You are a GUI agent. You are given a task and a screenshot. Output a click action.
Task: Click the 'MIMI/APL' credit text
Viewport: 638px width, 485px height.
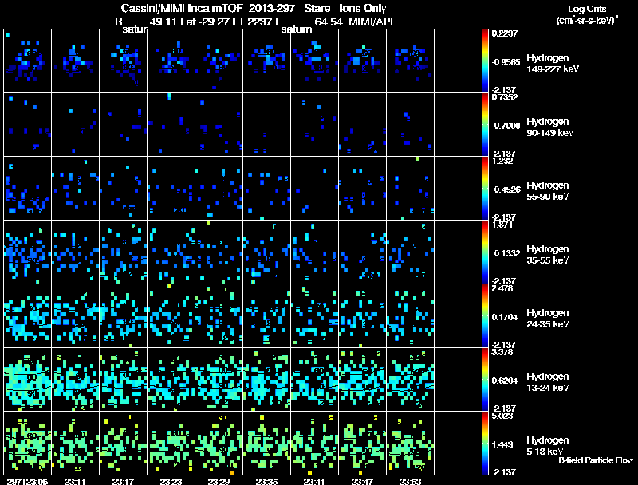click(372, 22)
